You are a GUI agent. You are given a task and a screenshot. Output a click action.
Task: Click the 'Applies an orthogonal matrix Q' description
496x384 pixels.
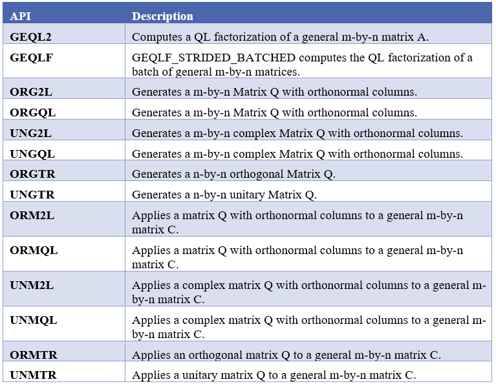[286, 354]
